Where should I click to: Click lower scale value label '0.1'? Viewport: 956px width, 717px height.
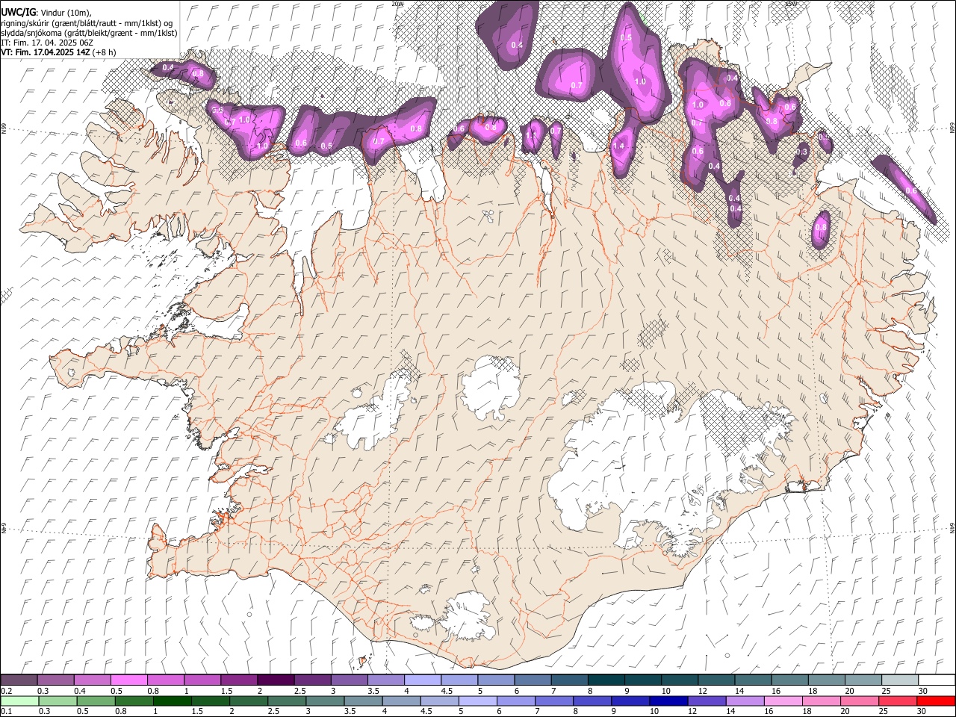click(6, 712)
